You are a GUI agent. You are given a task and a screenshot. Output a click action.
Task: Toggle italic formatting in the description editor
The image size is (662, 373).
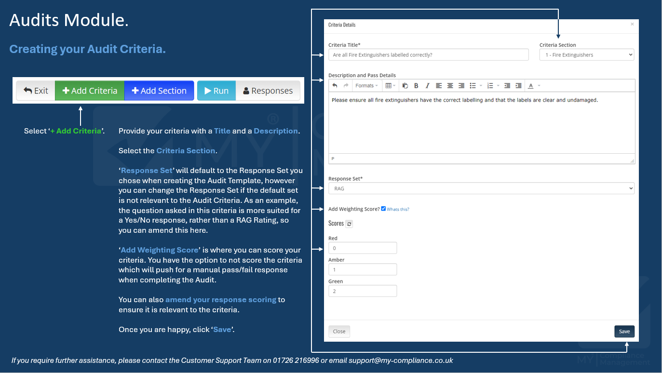(x=427, y=86)
